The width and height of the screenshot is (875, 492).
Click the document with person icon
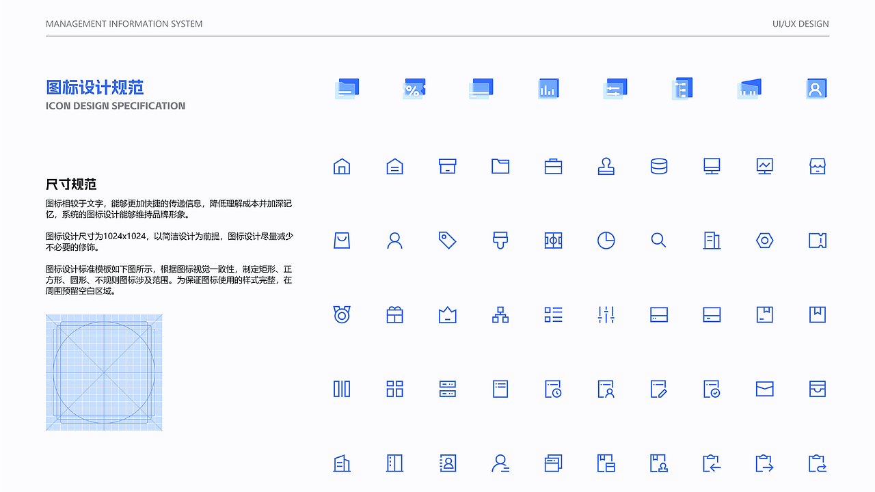click(x=606, y=389)
